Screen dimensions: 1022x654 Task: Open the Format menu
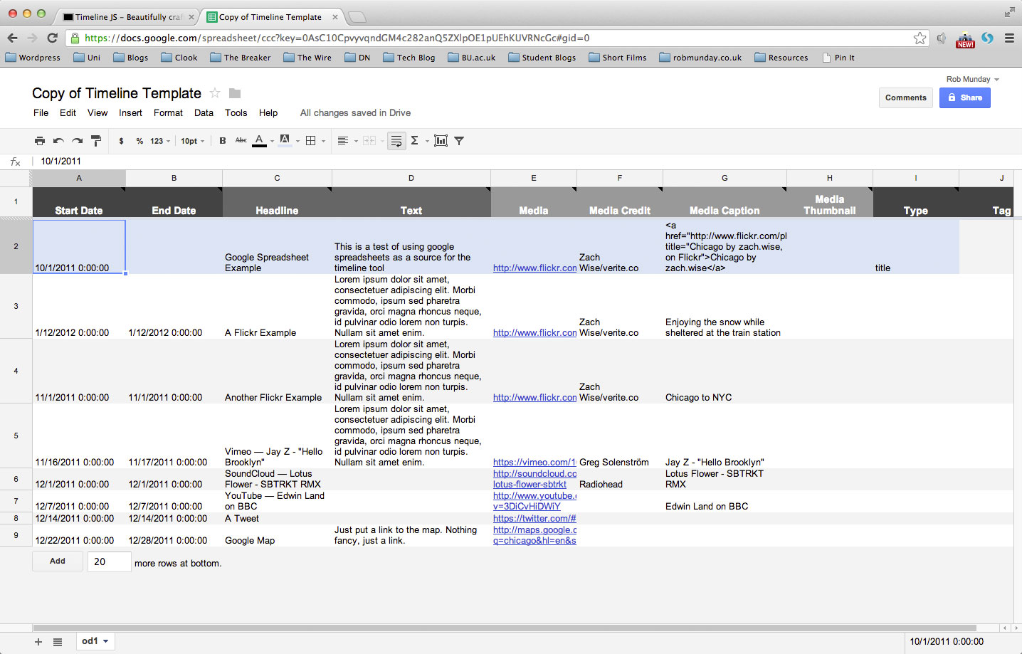pyautogui.click(x=168, y=112)
